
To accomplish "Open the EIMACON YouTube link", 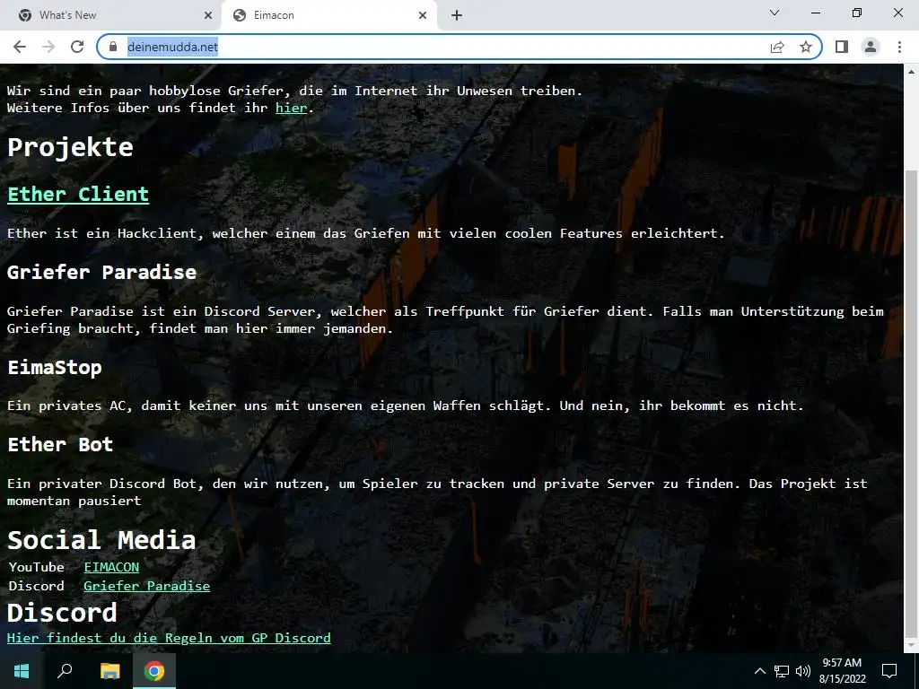I will click(111, 567).
